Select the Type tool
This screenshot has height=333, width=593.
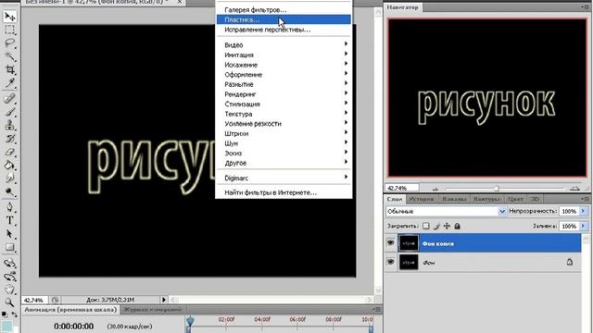[10, 220]
